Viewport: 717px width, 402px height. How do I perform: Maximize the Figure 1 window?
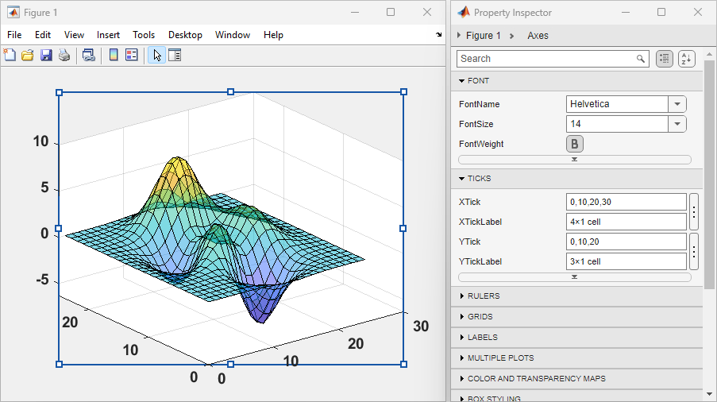coord(391,13)
